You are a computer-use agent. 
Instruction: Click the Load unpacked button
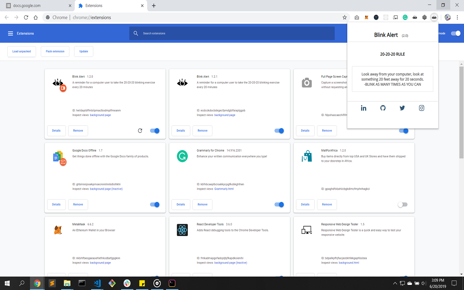(21, 51)
